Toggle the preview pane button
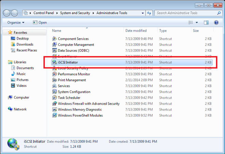This screenshot has width=225, height=154. click(206, 22)
